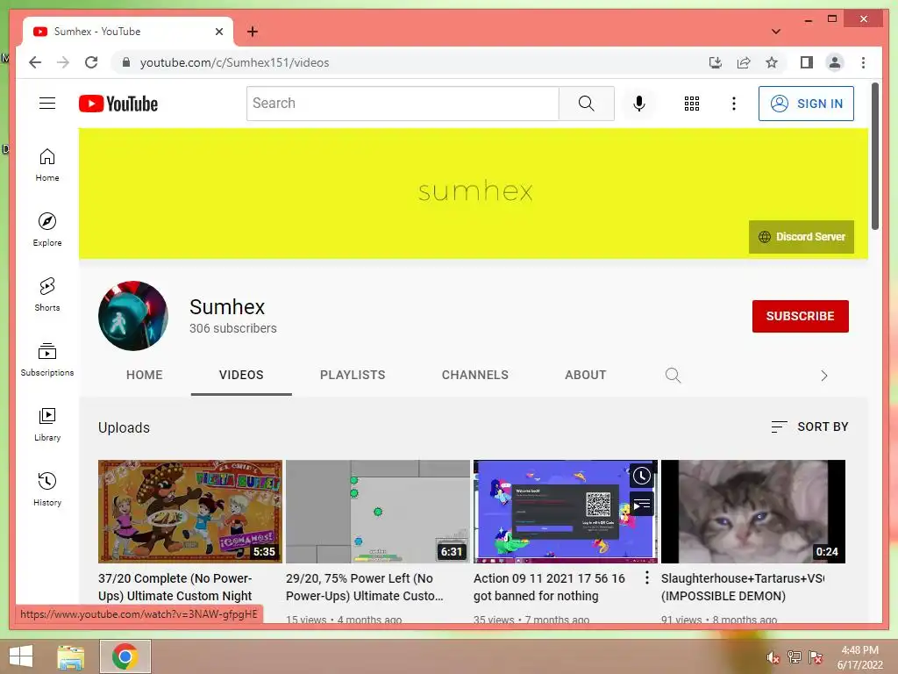The width and height of the screenshot is (898, 674).
Task: Click the muted volume tray icon
Action: click(773, 656)
